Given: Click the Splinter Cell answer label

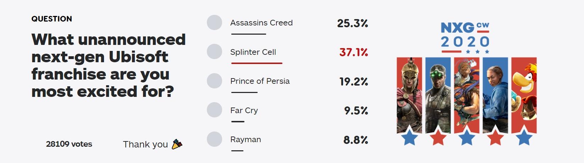Looking at the screenshot, I should [x=253, y=52].
